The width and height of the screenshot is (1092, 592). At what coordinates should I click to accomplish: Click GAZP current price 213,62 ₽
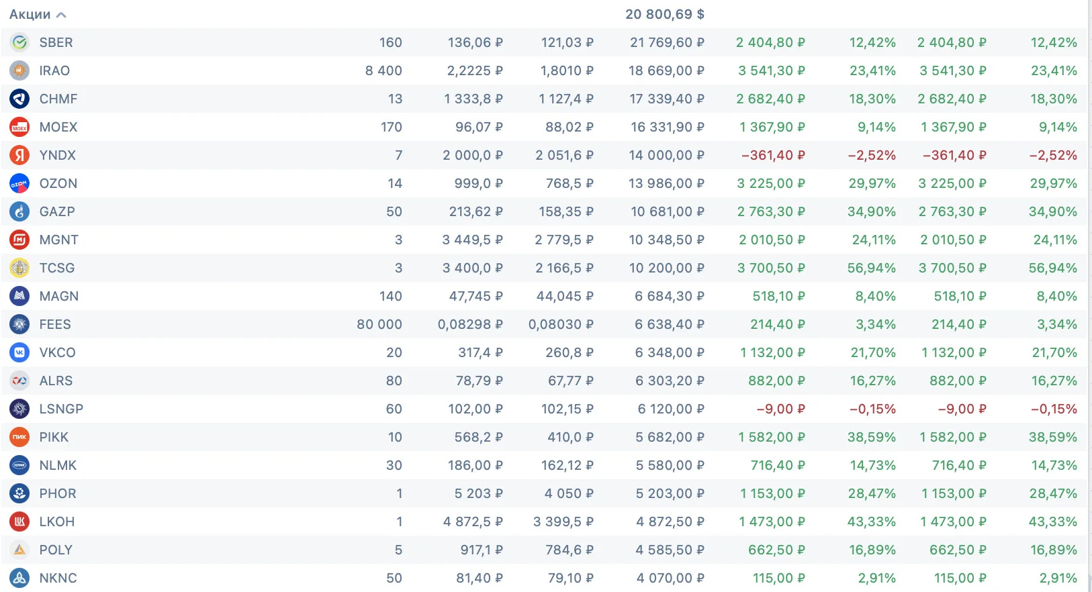pos(476,211)
